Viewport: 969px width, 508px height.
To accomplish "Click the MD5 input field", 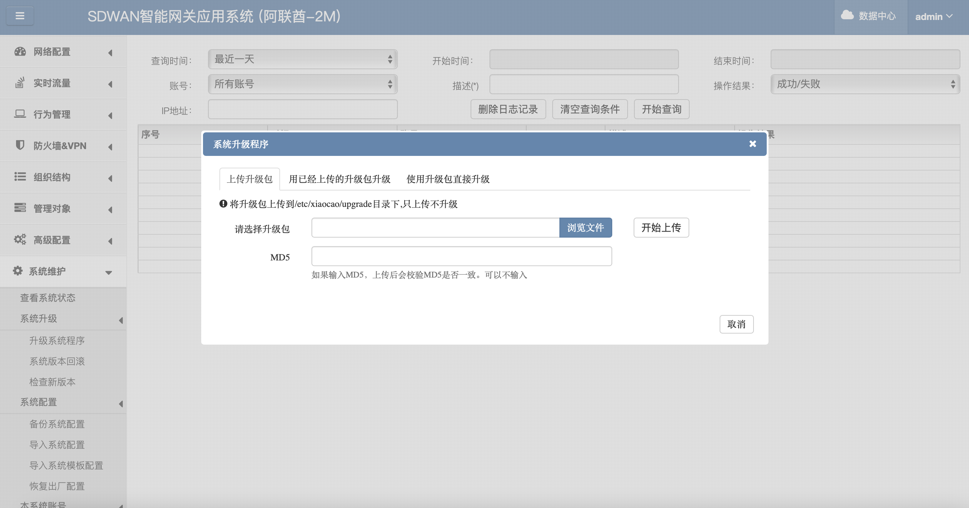I will (x=461, y=256).
